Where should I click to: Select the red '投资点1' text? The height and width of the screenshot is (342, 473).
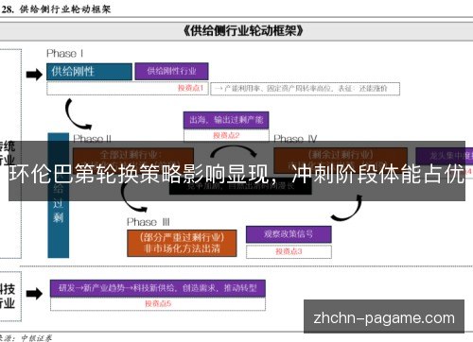pos(190,88)
